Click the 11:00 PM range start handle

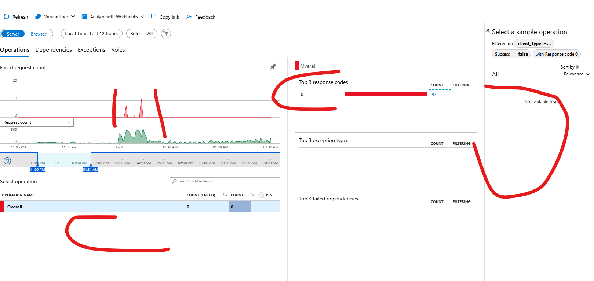tap(37, 169)
